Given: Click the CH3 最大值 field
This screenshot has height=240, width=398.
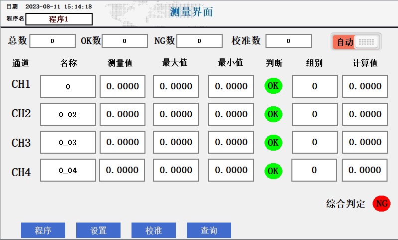Looking at the screenshot, I should pyautogui.click(x=176, y=142).
